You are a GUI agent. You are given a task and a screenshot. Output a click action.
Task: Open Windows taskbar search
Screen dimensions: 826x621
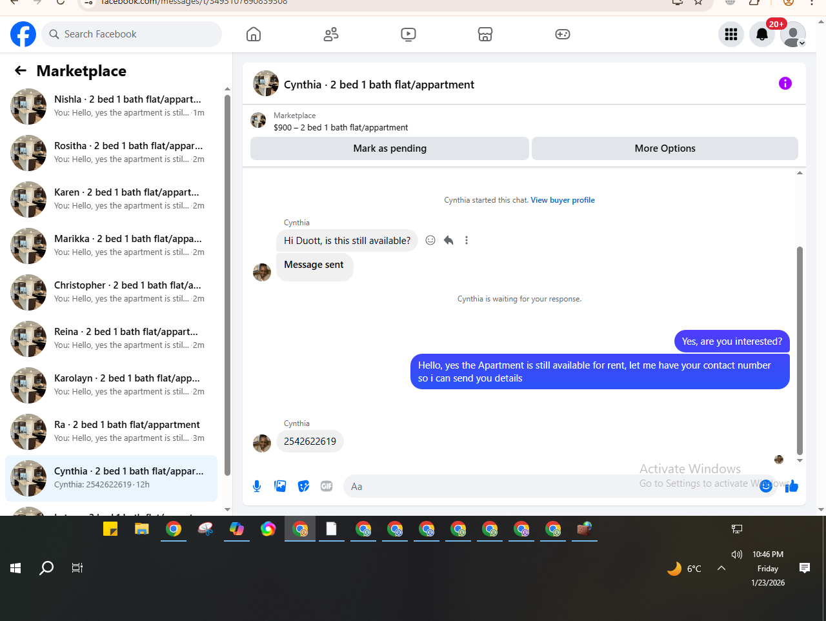46,568
